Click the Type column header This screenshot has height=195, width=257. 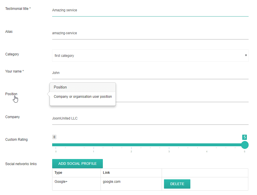click(59, 173)
